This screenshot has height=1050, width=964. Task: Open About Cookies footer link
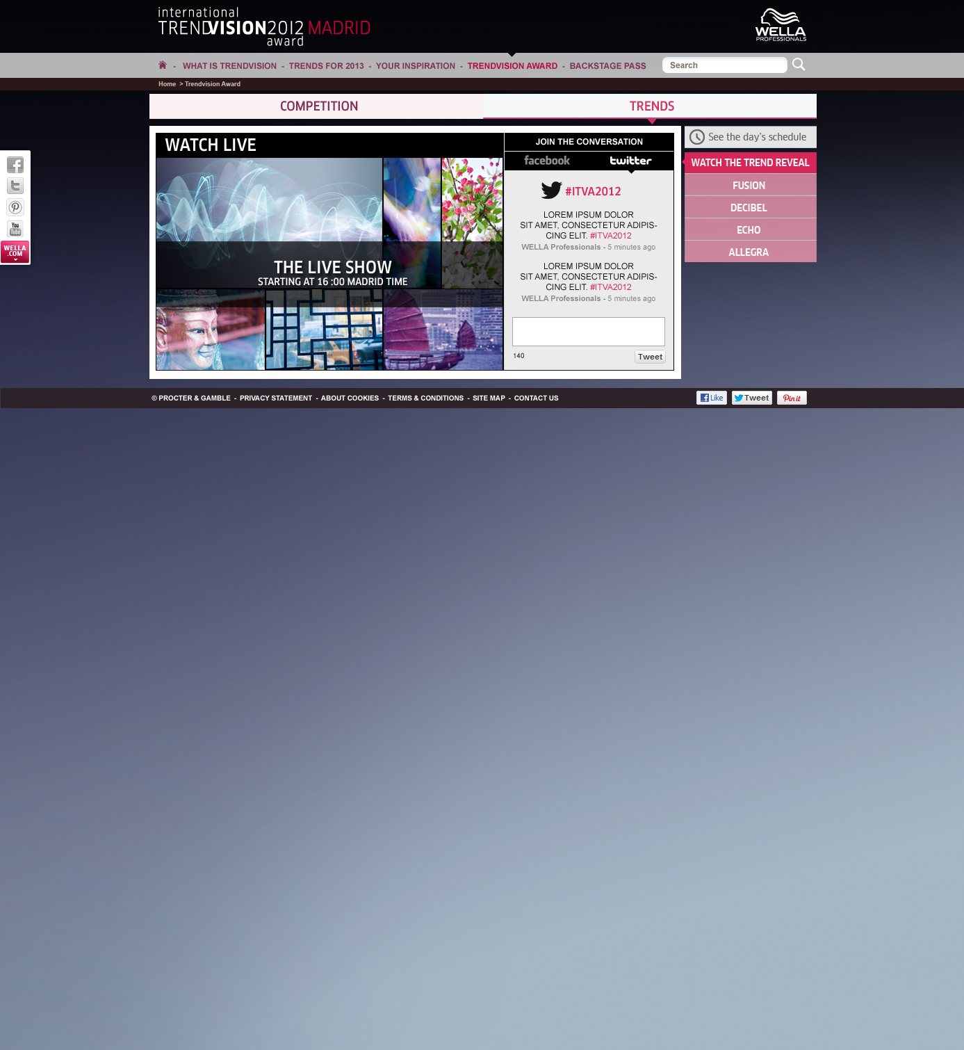click(350, 398)
